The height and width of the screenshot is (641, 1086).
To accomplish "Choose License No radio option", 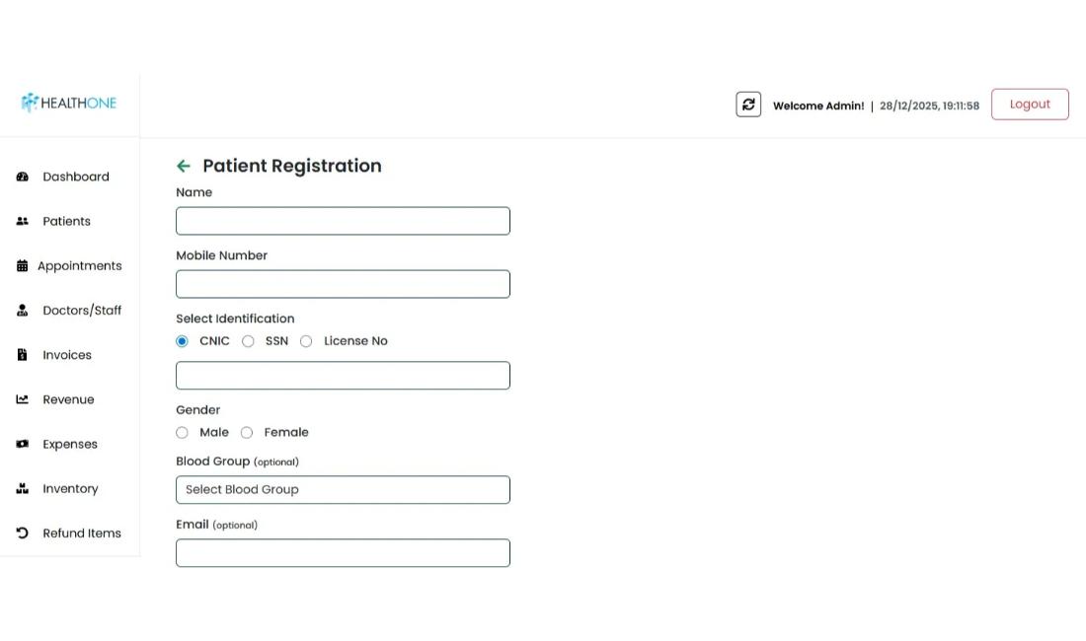I will 306,341.
